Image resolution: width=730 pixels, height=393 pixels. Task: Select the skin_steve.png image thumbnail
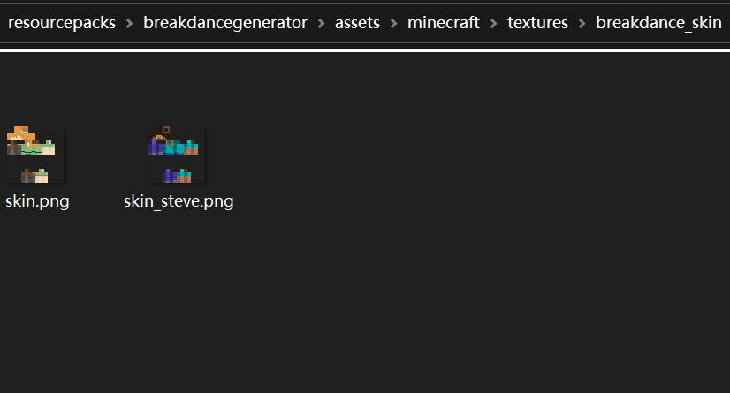tap(177, 155)
